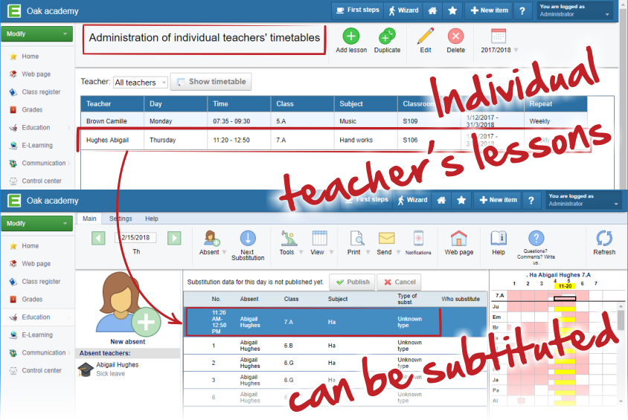Click the red Delete icon
The height and width of the screenshot is (420, 628).
click(455, 36)
